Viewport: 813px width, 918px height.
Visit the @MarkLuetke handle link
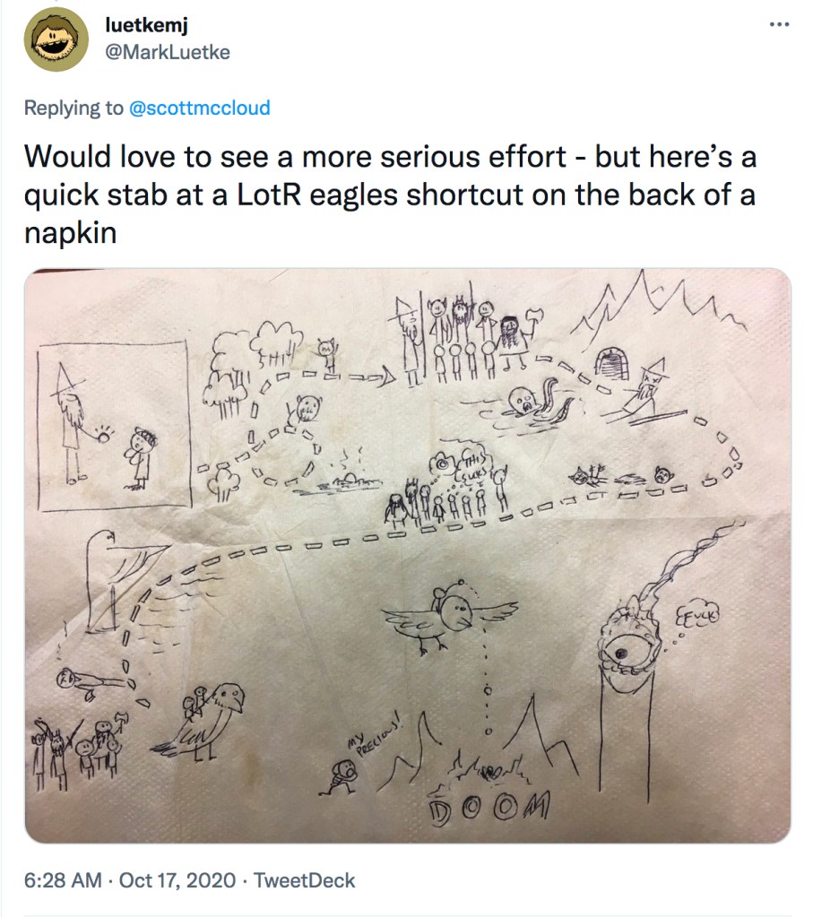pyautogui.click(x=168, y=52)
